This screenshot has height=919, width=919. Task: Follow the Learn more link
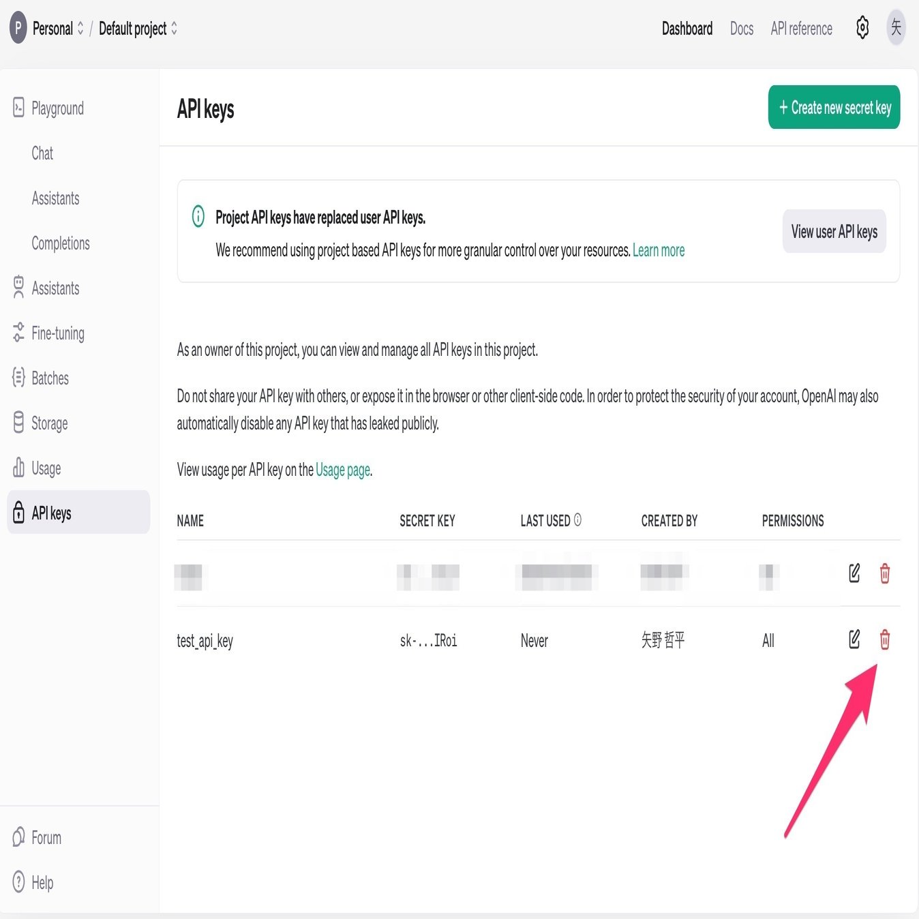(x=659, y=250)
